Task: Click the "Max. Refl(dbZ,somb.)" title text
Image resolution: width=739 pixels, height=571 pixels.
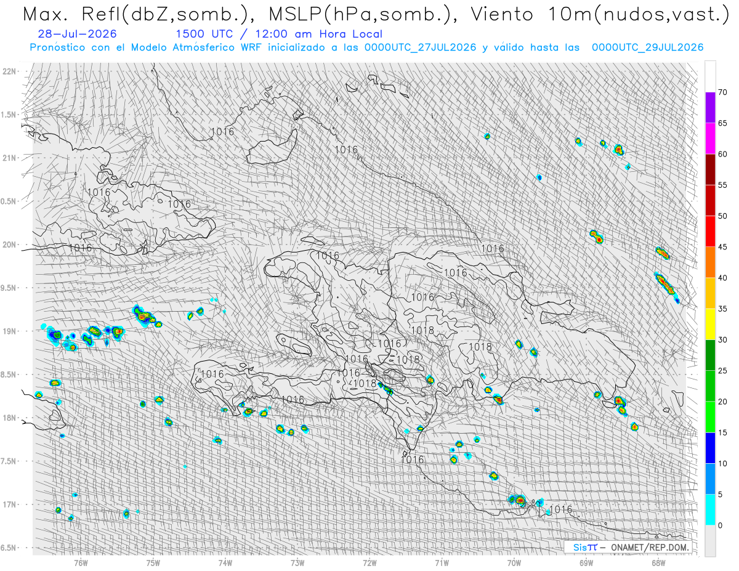Action: (137, 15)
